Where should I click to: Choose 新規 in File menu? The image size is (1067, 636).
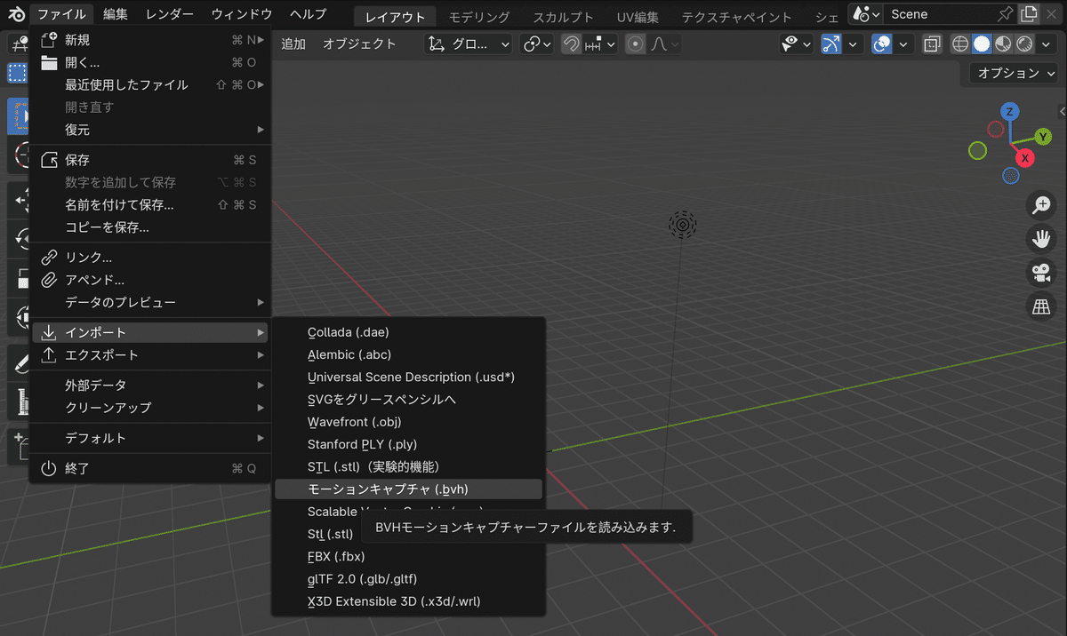(151, 40)
